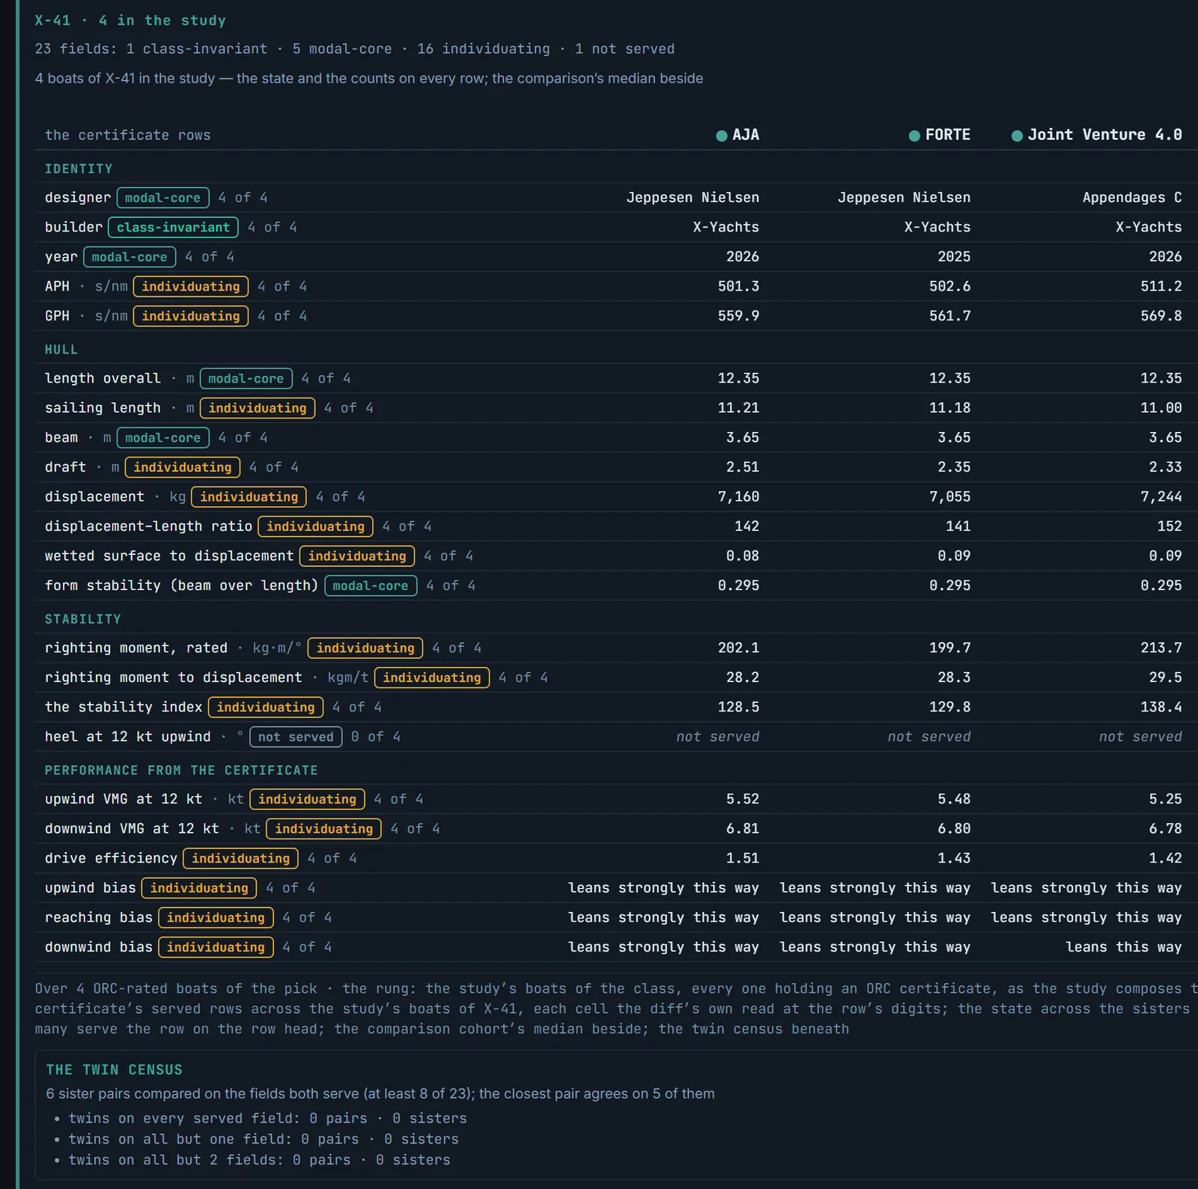1198x1189 pixels.
Task: Click the '6 sister pairs compared' sentence
Action: pyautogui.click(x=380, y=1094)
